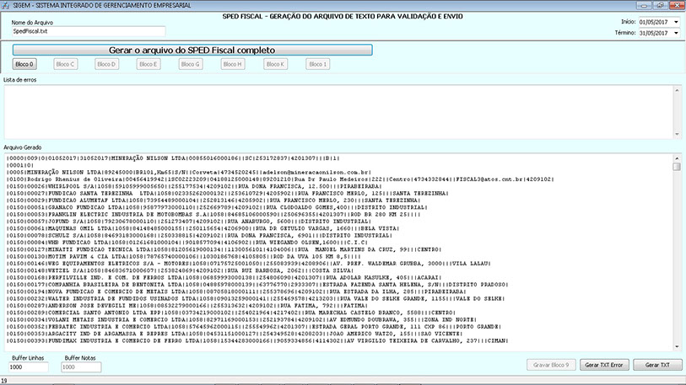Open the Início date dropdown
The image size is (686, 385).
[676, 21]
